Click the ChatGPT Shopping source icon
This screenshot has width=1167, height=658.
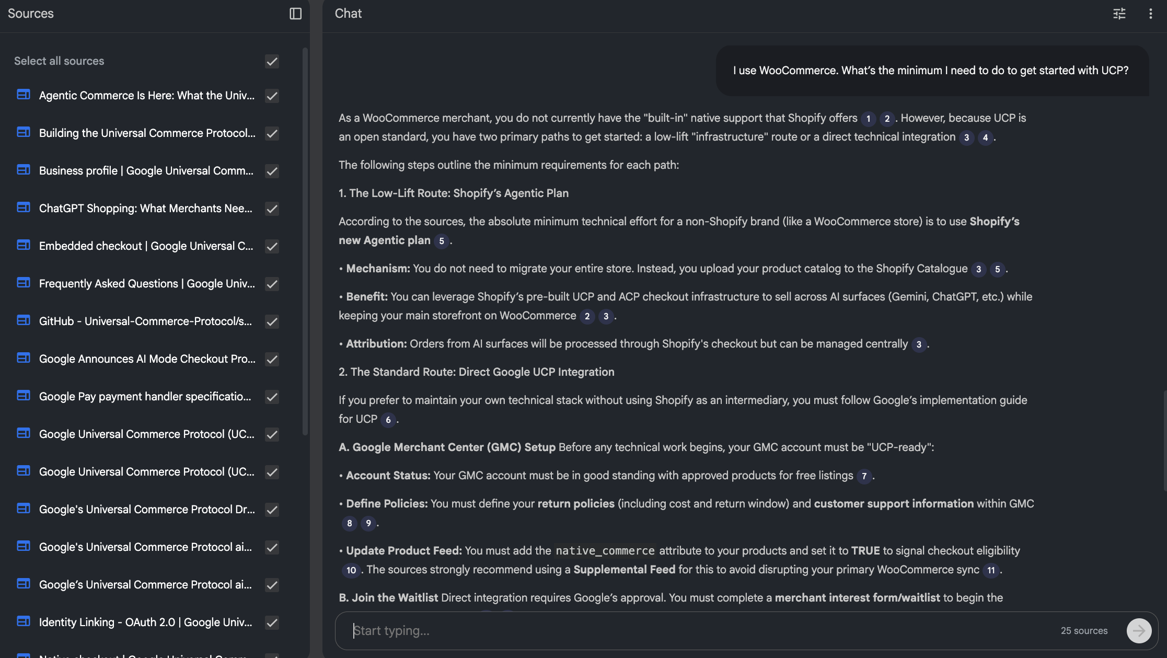pyautogui.click(x=23, y=207)
